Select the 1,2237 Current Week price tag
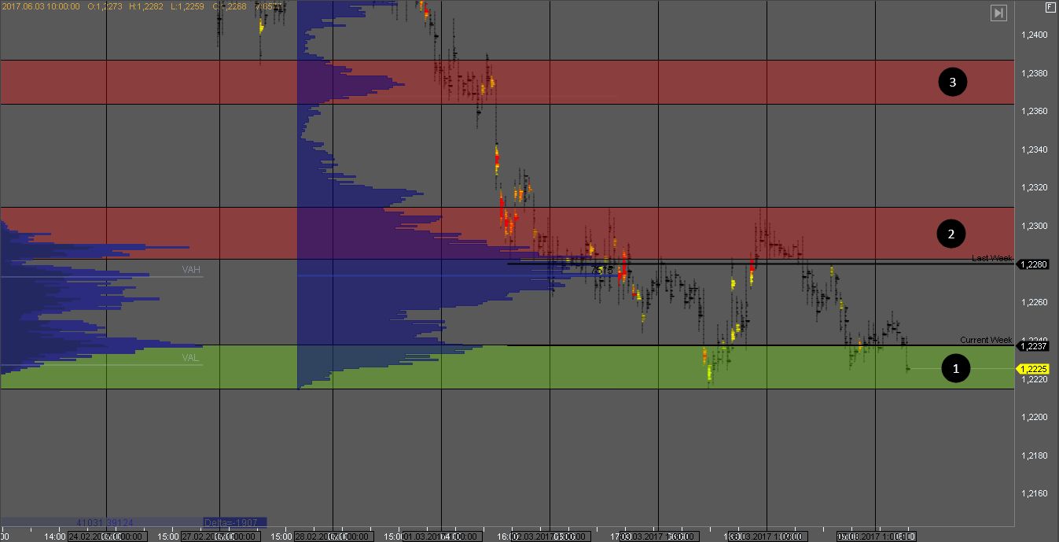Screen dimensions: 1059x542 (1032, 346)
